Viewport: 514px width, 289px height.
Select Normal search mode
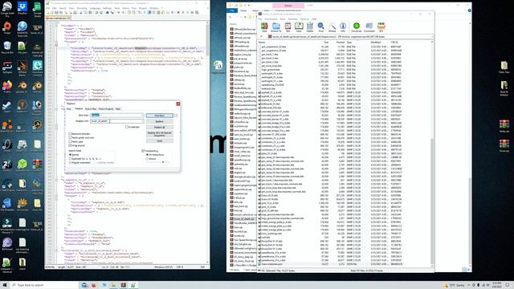70,155
